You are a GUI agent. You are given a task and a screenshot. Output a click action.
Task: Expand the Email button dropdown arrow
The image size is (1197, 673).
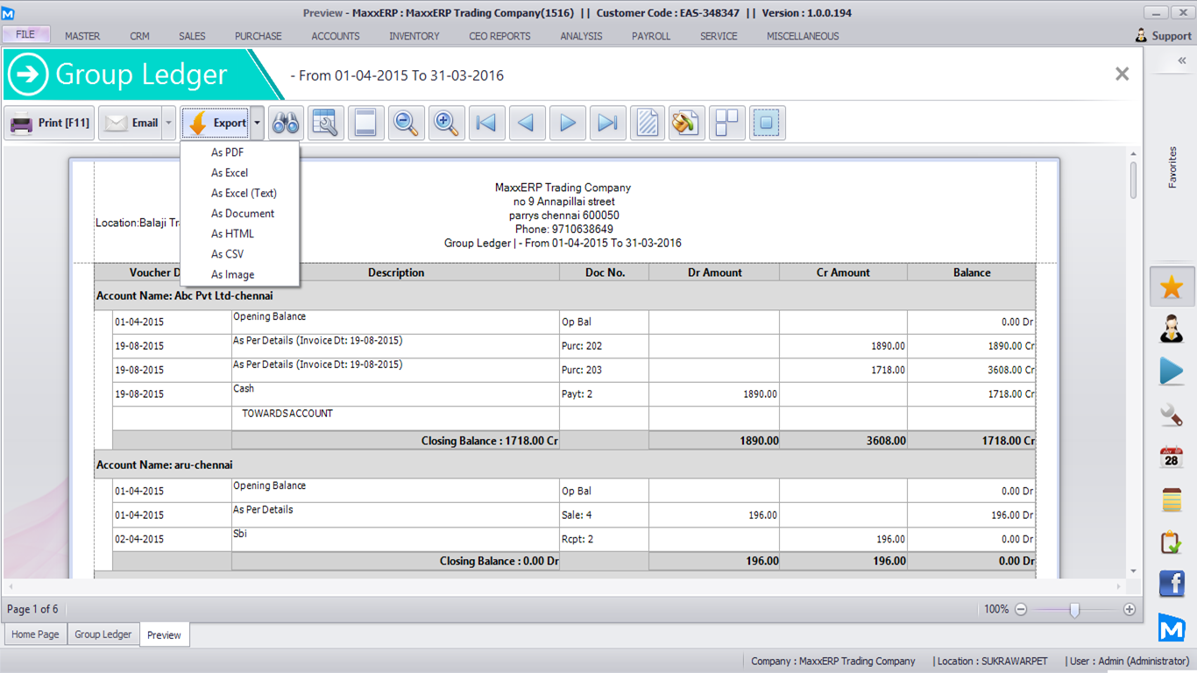pyautogui.click(x=168, y=124)
